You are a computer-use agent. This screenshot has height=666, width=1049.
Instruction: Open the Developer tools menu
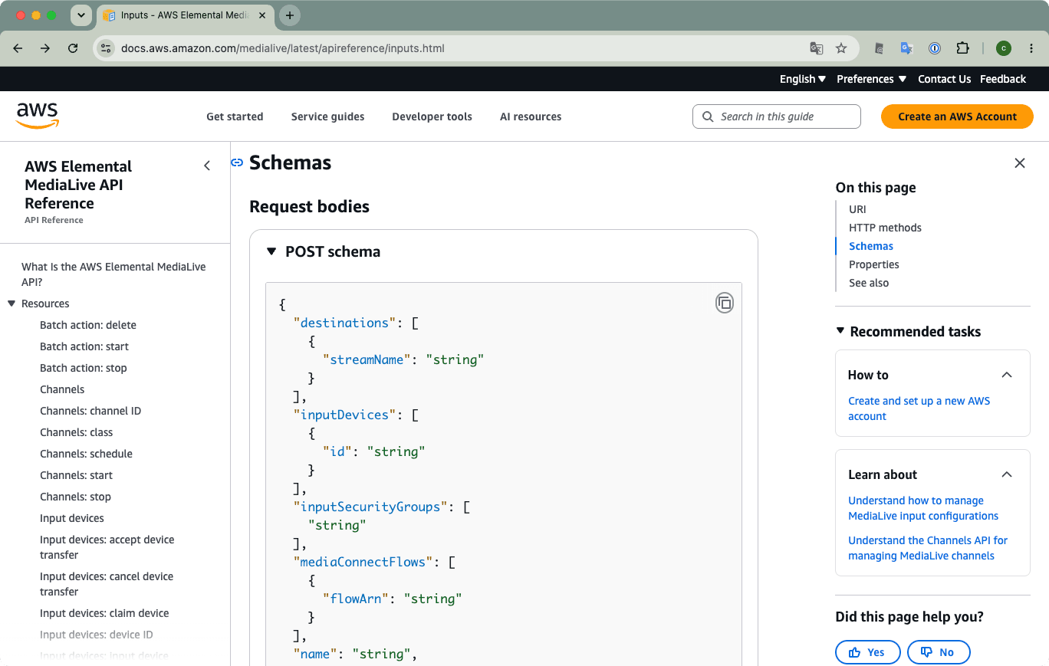click(x=432, y=116)
